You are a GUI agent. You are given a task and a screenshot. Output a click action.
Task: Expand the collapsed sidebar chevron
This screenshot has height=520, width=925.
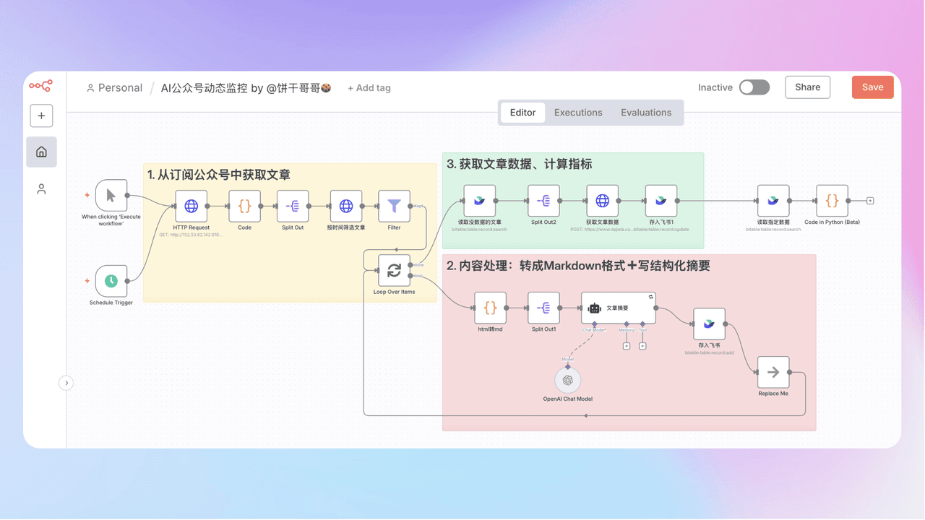coord(66,383)
